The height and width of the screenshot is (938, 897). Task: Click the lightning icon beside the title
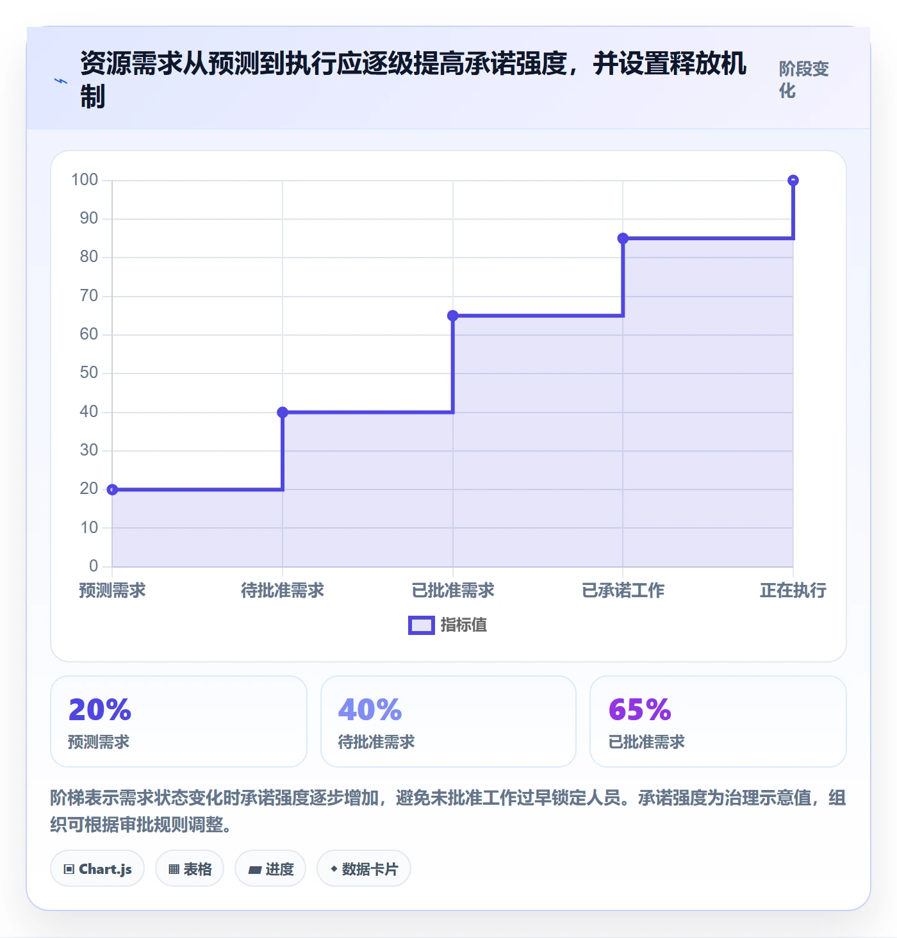pos(61,81)
